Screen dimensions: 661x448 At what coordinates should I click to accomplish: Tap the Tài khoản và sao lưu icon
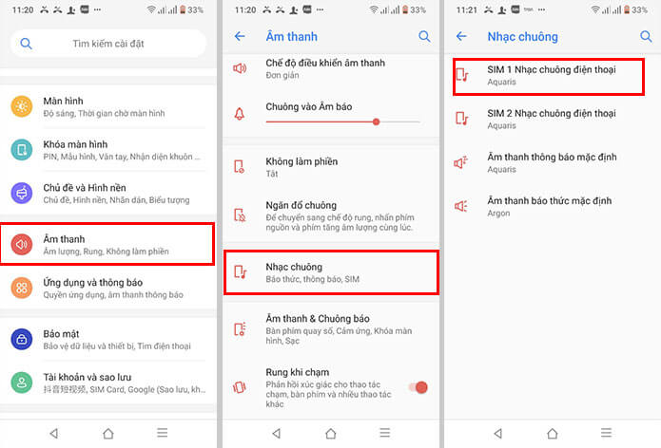pyautogui.click(x=21, y=383)
